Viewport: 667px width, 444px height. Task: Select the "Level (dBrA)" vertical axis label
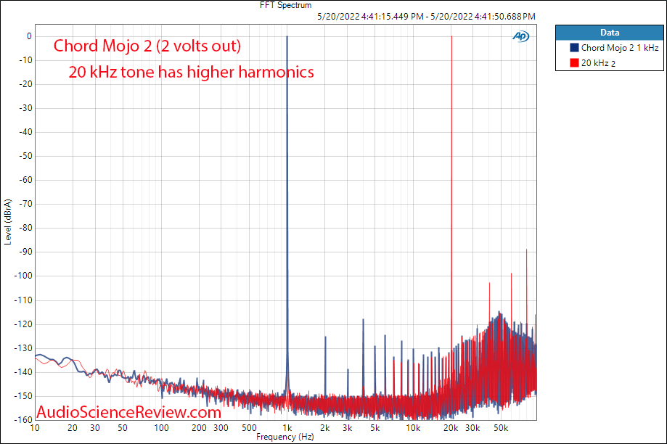tap(8, 222)
